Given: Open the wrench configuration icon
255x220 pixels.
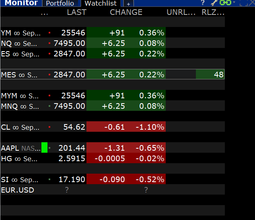Looking at the screenshot, I should tap(214, 3).
